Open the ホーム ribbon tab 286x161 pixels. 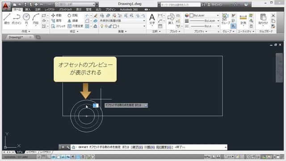point(17,9)
